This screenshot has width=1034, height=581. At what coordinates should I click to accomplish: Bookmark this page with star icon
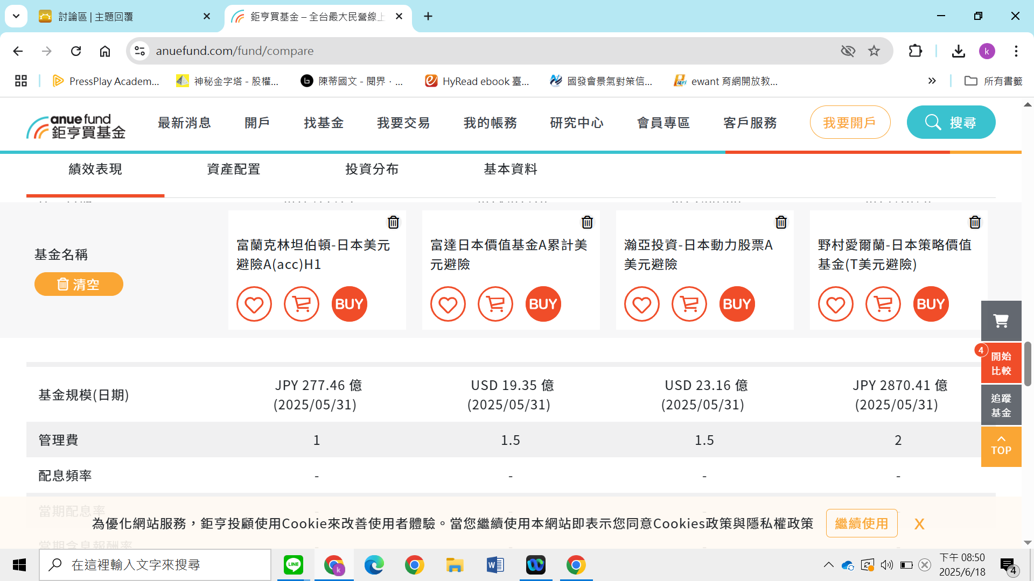(874, 51)
